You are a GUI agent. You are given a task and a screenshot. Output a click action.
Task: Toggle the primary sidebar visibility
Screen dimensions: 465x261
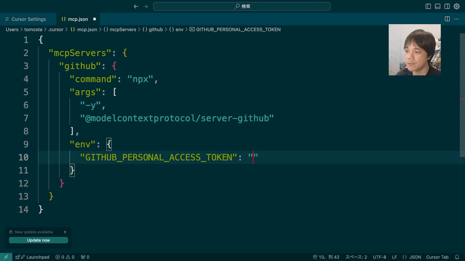[427, 6]
